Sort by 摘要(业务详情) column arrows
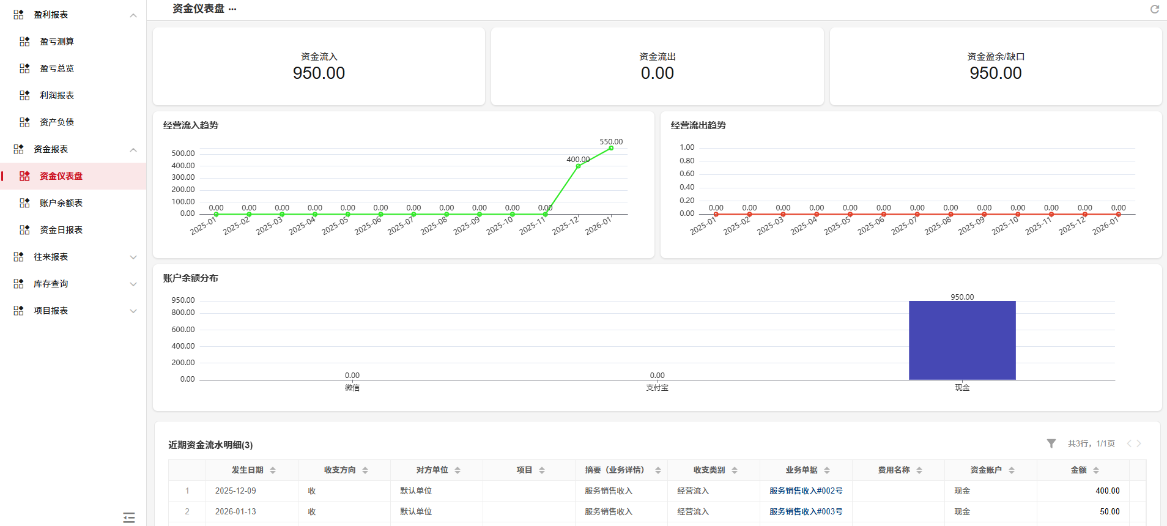Image resolution: width=1167 pixels, height=526 pixels. (658, 470)
